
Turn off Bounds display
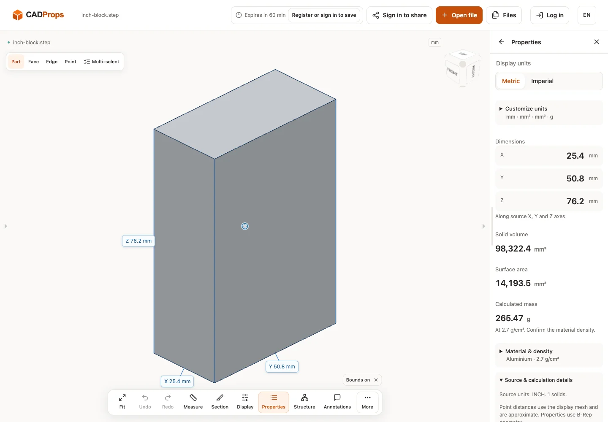coord(376,380)
